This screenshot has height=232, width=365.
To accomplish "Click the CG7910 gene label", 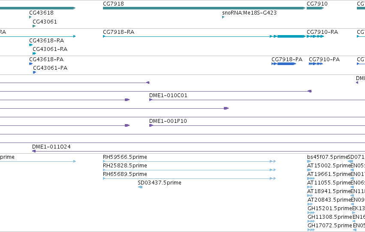I will [317, 4].
